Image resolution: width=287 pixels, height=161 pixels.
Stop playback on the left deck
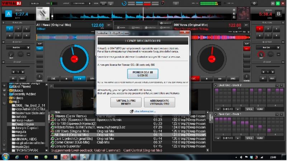click(x=66, y=78)
